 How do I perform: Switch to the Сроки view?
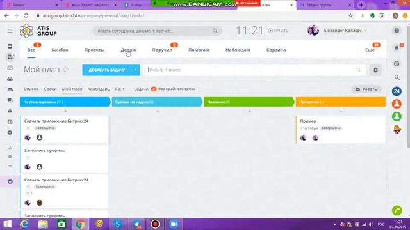[50, 89]
